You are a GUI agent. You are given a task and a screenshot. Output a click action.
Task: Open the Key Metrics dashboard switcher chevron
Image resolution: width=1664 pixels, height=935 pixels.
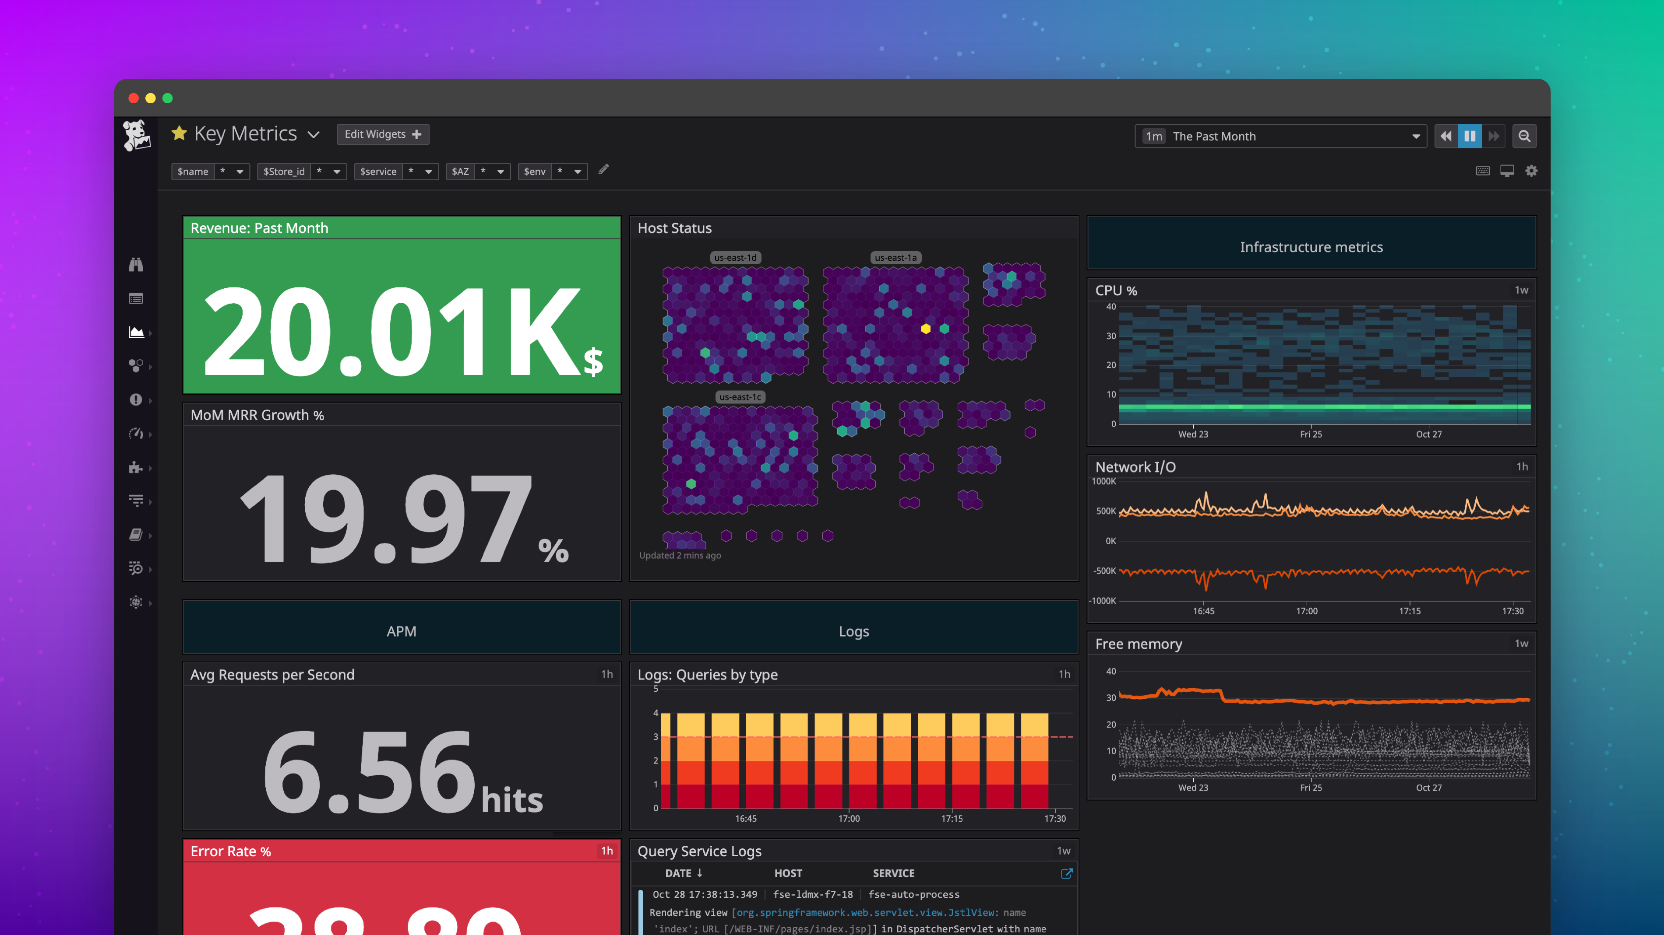pos(314,135)
